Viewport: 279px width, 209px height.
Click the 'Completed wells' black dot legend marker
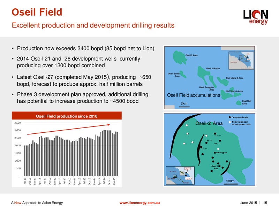[x=230, y=117]
